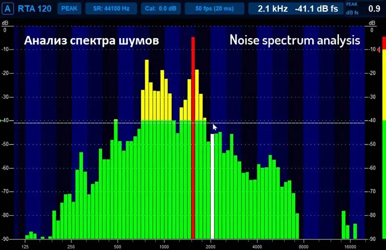The height and width of the screenshot is (250, 386).
Task: Click the 4000 Hz frequency axis label
Action: tap(257, 247)
